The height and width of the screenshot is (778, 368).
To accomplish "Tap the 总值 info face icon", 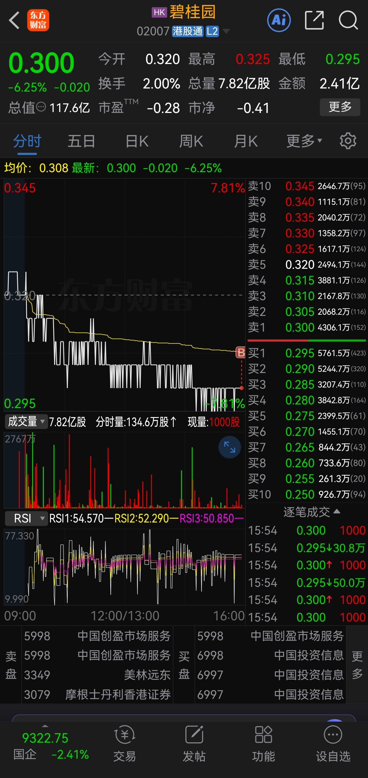I will [41, 107].
